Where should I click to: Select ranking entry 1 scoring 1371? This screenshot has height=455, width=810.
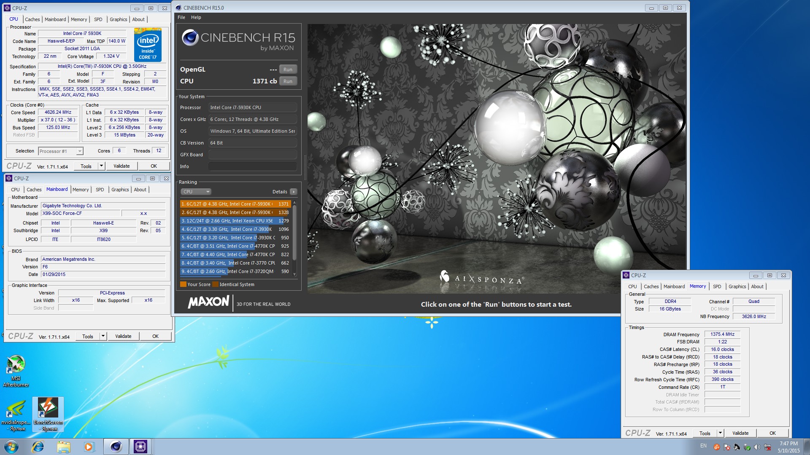(235, 204)
